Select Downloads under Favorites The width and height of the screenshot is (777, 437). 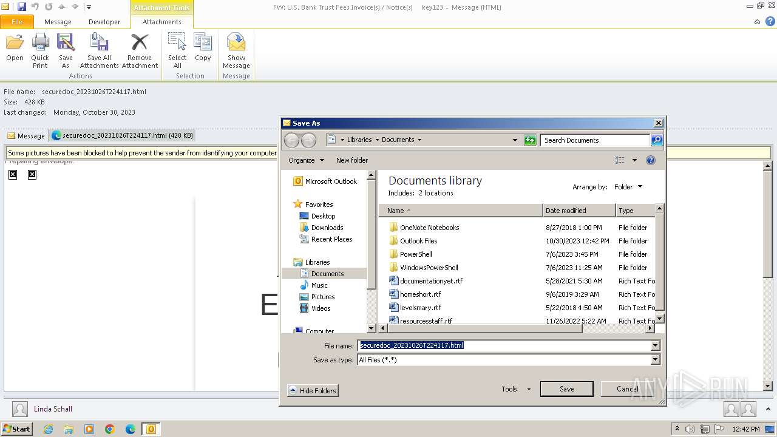coord(322,228)
